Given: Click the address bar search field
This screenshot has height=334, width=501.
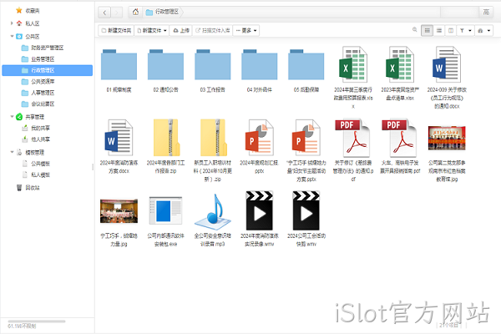Looking at the screenshot, I should pos(460,13).
